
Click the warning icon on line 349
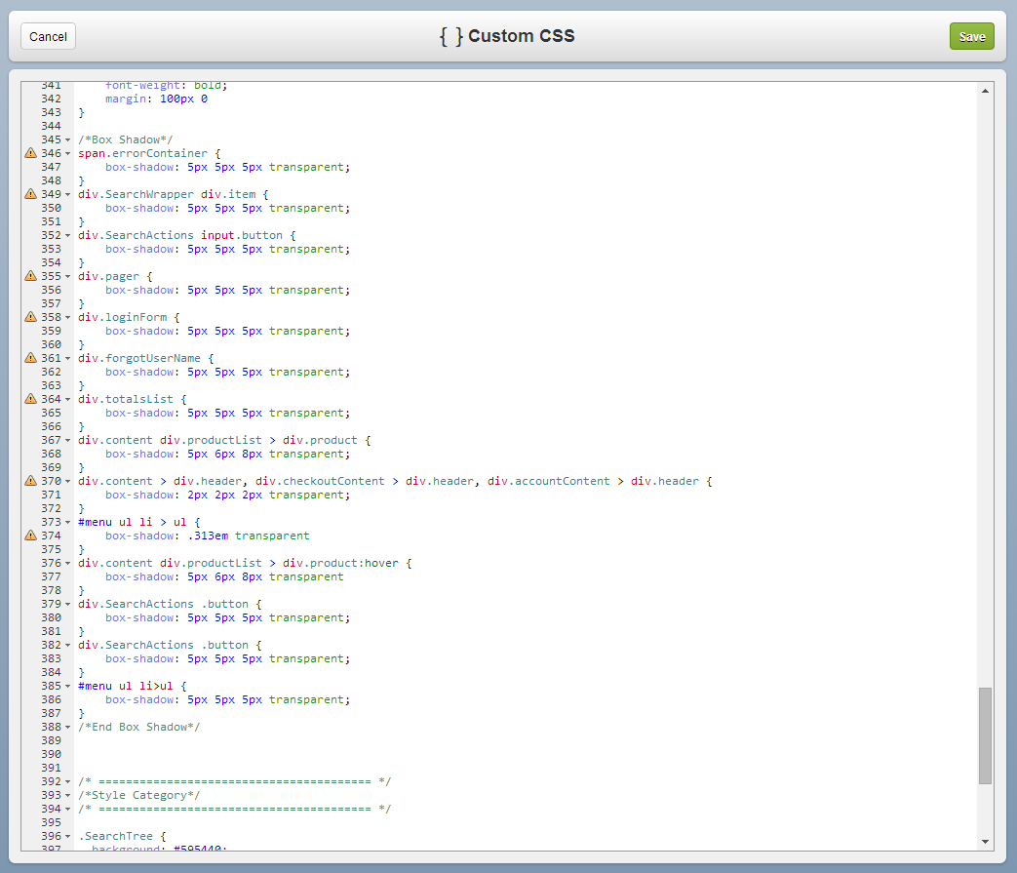point(30,194)
